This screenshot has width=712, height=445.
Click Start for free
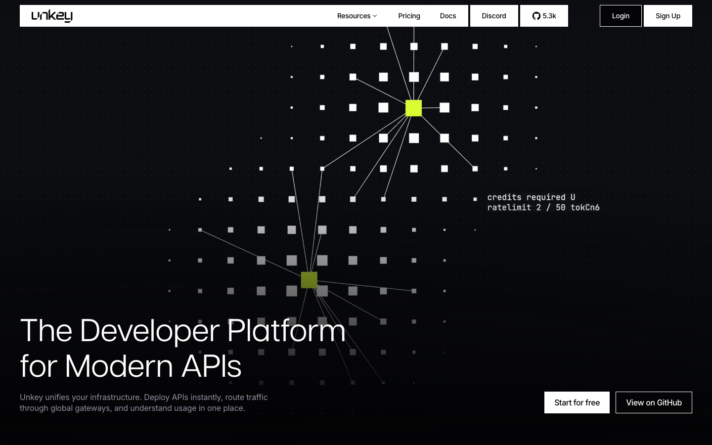point(577,402)
